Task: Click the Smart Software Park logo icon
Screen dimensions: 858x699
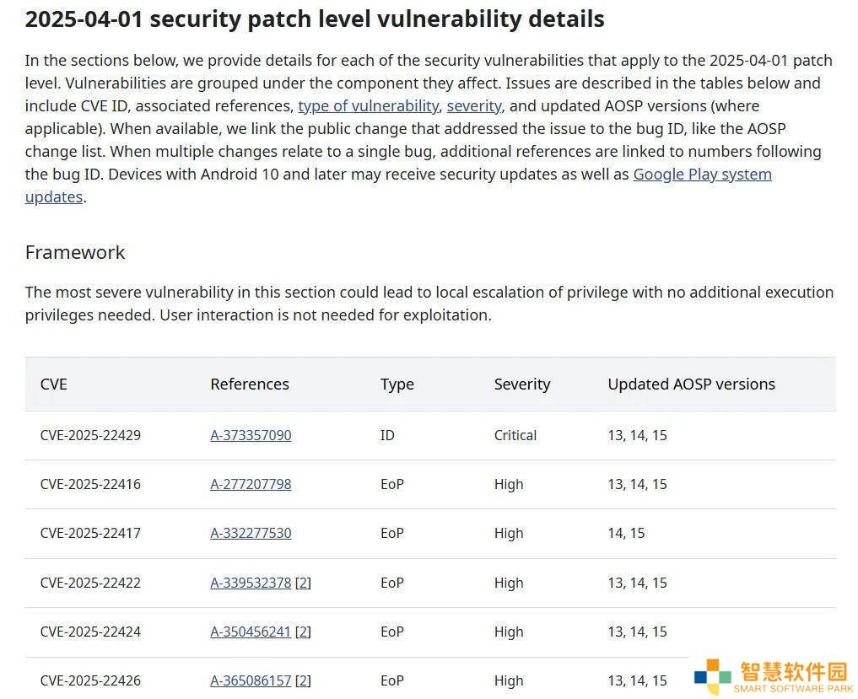Action: 712,676
